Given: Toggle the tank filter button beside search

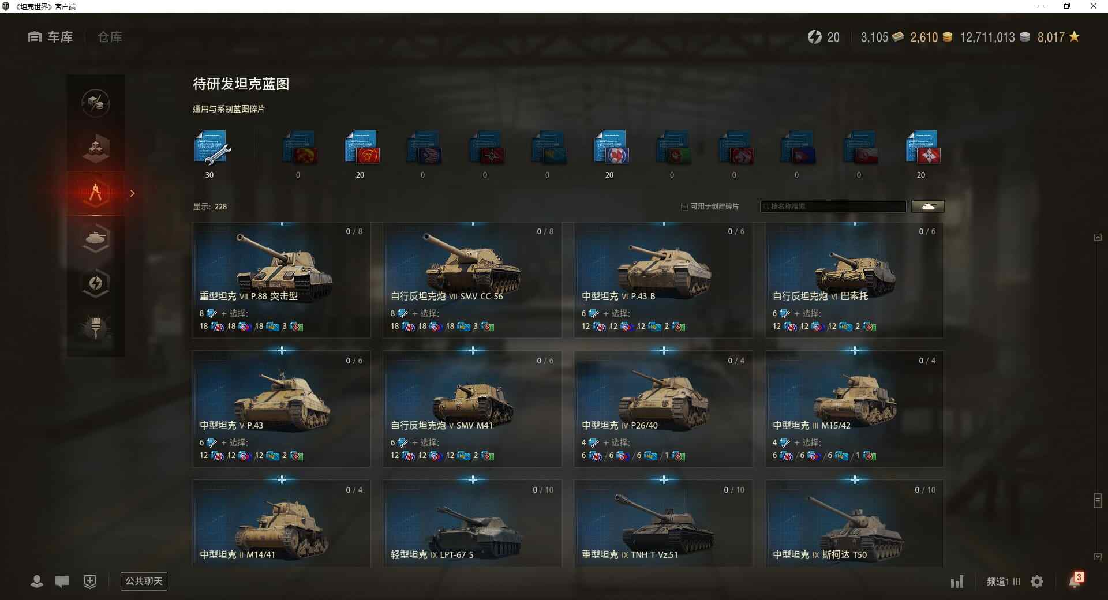Looking at the screenshot, I should point(927,207).
